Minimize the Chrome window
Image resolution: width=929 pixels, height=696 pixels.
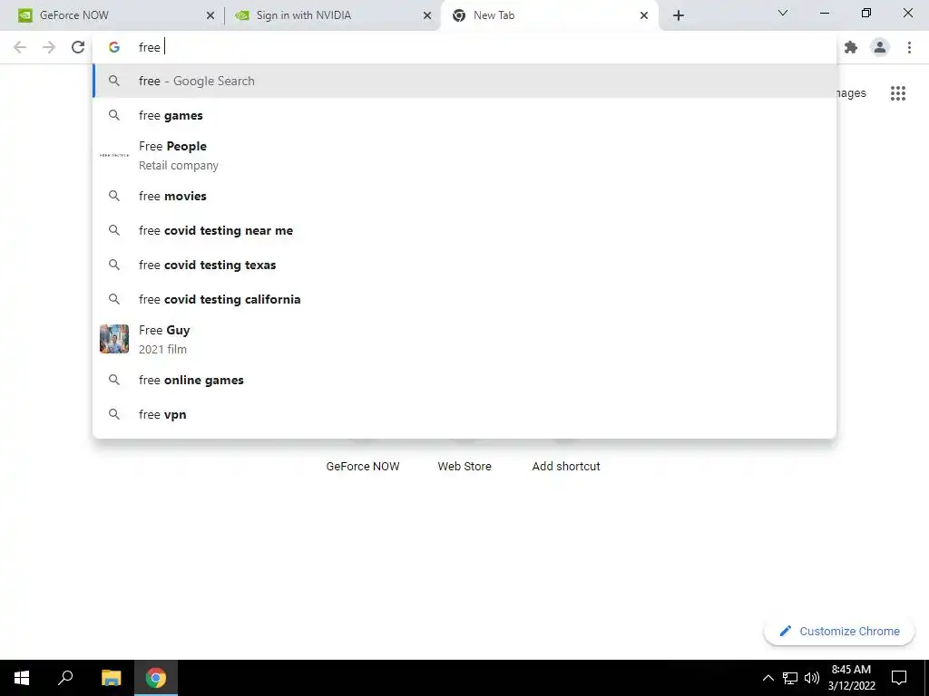824,13
